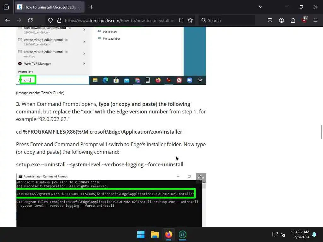323x242 pixels.
Task: Go forward to the next page
Action: pyautogui.click(x=19, y=20)
